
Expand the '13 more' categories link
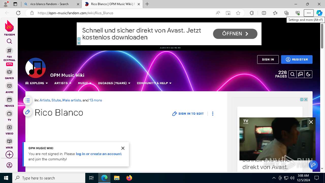click(95, 100)
